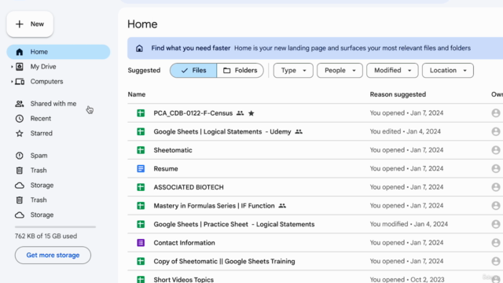Click the storage usage text 762 KB of 15 GB
The width and height of the screenshot is (503, 283).
coord(46,236)
